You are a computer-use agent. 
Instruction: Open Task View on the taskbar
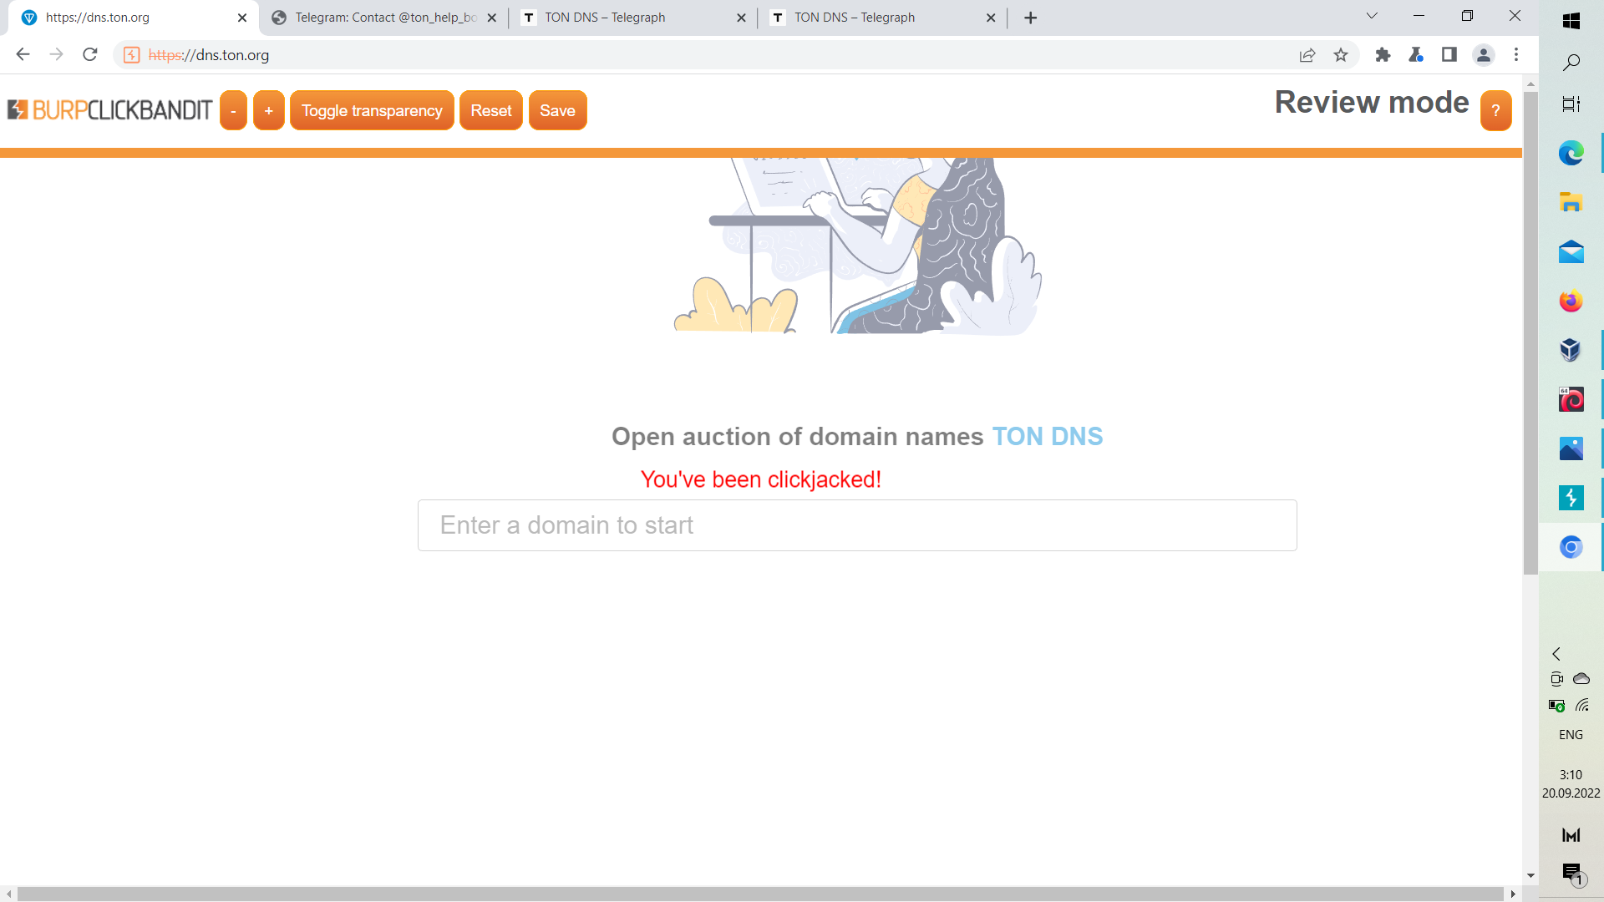tap(1571, 104)
